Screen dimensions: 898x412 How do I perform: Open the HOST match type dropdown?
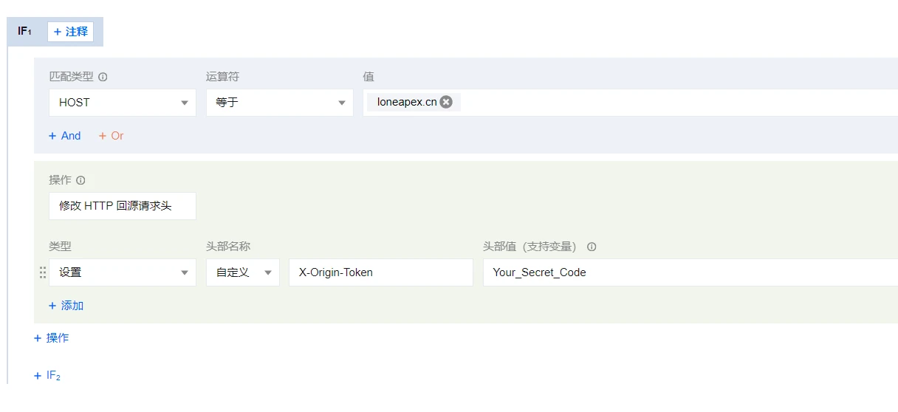(x=123, y=103)
